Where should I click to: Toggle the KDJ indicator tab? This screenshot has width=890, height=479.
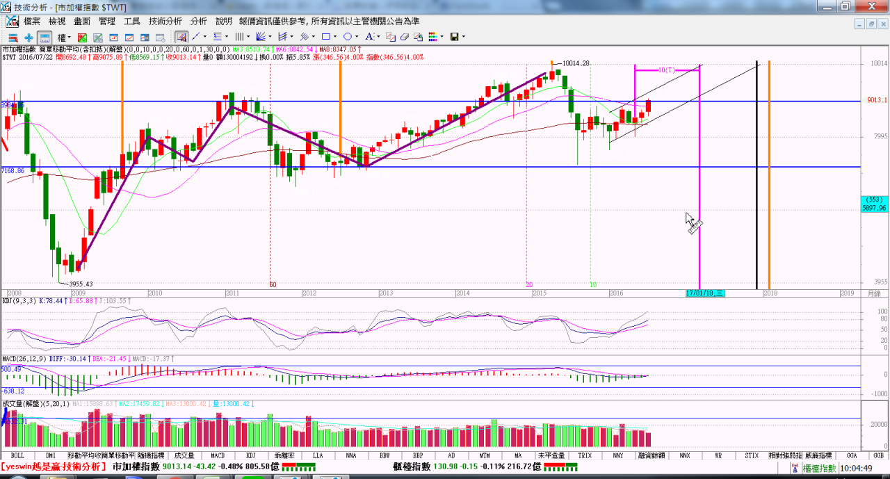coord(250,455)
